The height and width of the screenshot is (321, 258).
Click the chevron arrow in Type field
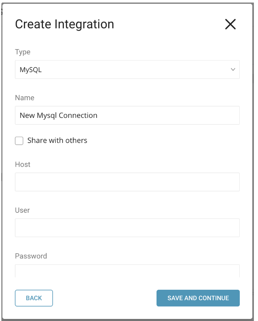click(x=233, y=70)
